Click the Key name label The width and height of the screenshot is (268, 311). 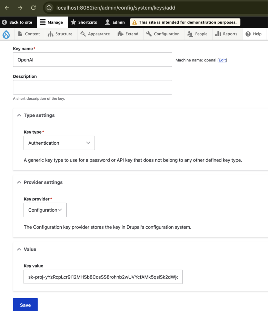pos(23,49)
